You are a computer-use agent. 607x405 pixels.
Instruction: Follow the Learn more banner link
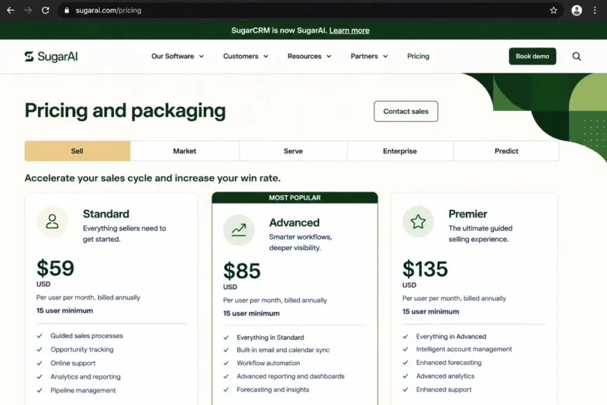(x=349, y=31)
